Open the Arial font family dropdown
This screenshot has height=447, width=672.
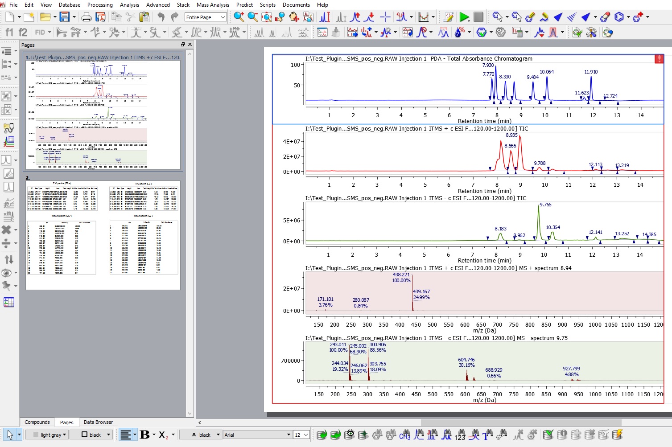(x=257, y=435)
